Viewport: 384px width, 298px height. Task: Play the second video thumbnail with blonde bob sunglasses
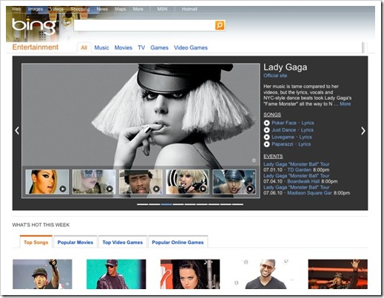tap(94, 182)
